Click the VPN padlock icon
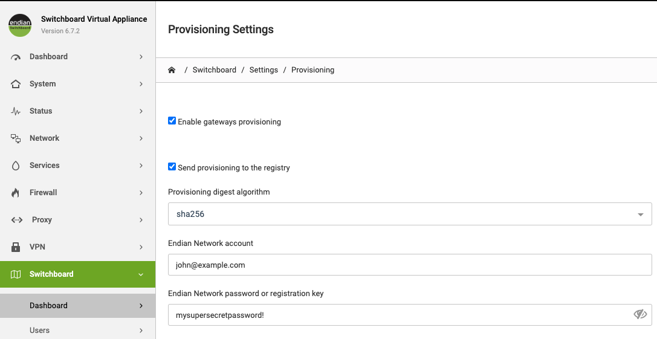Image resolution: width=657 pixels, height=339 pixels. [x=16, y=247]
